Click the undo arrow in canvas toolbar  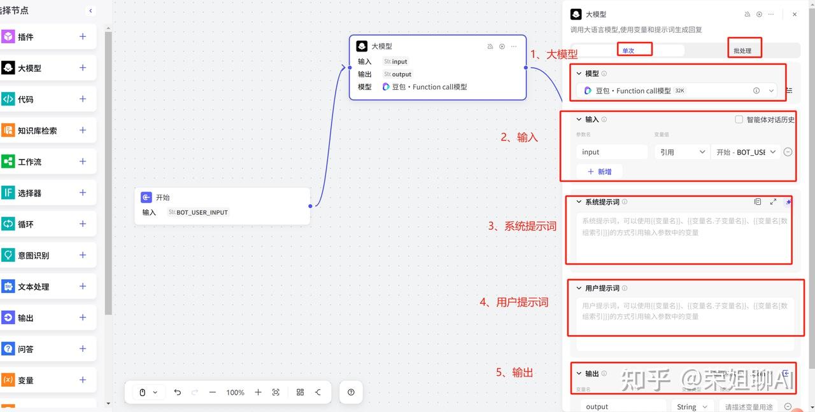click(178, 392)
